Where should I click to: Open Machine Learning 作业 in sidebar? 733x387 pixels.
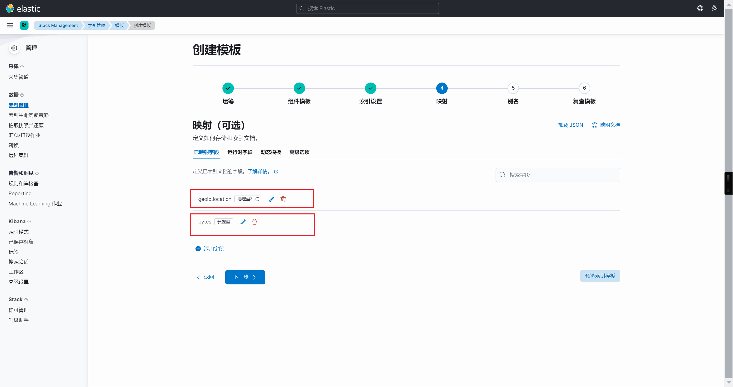(x=35, y=204)
